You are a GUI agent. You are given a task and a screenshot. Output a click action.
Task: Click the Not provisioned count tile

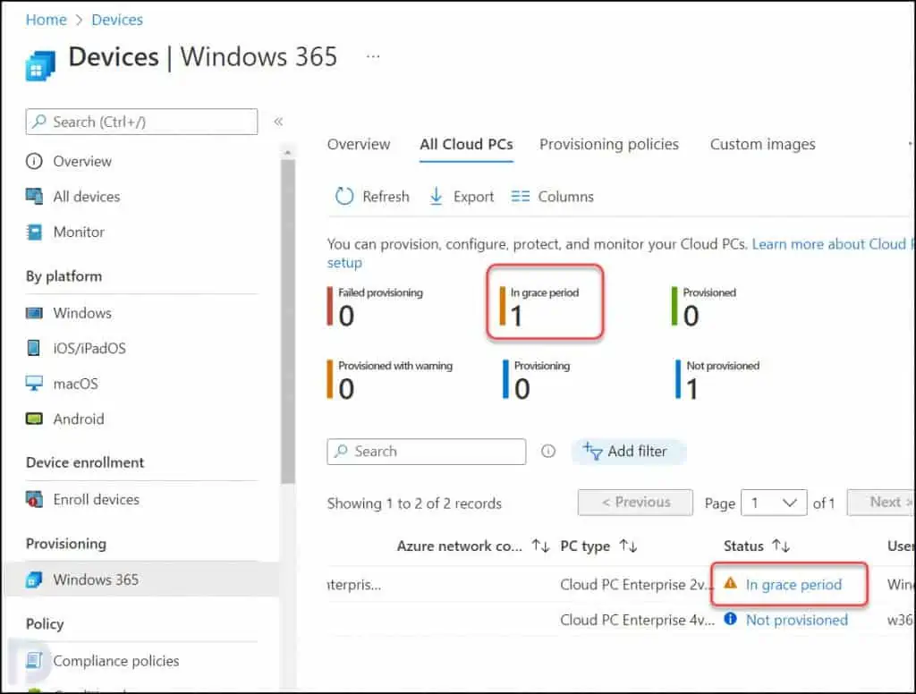(717, 380)
